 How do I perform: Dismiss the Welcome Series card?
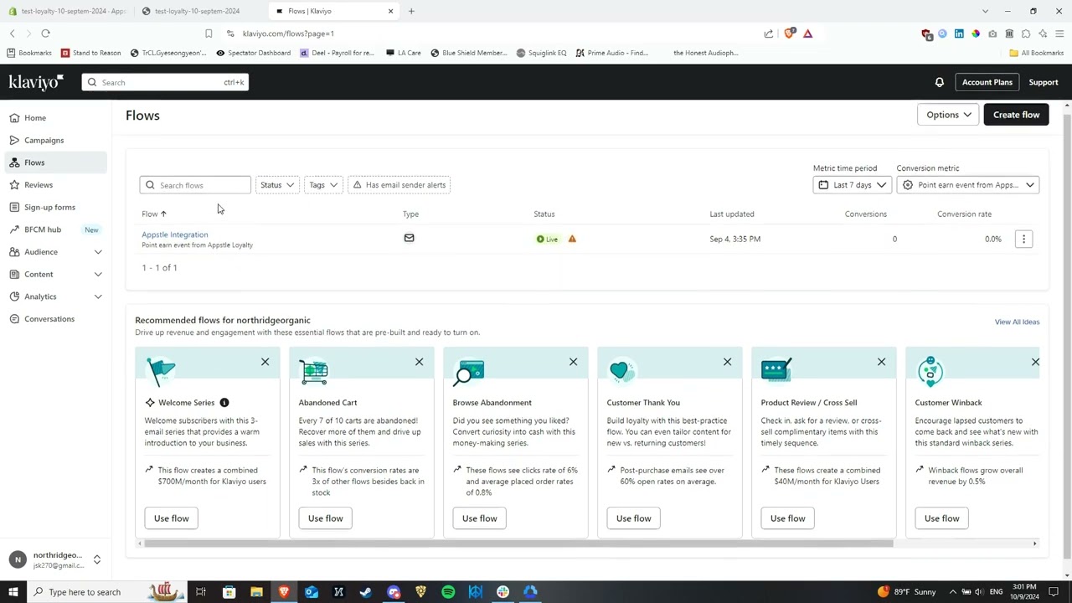click(265, 362)
